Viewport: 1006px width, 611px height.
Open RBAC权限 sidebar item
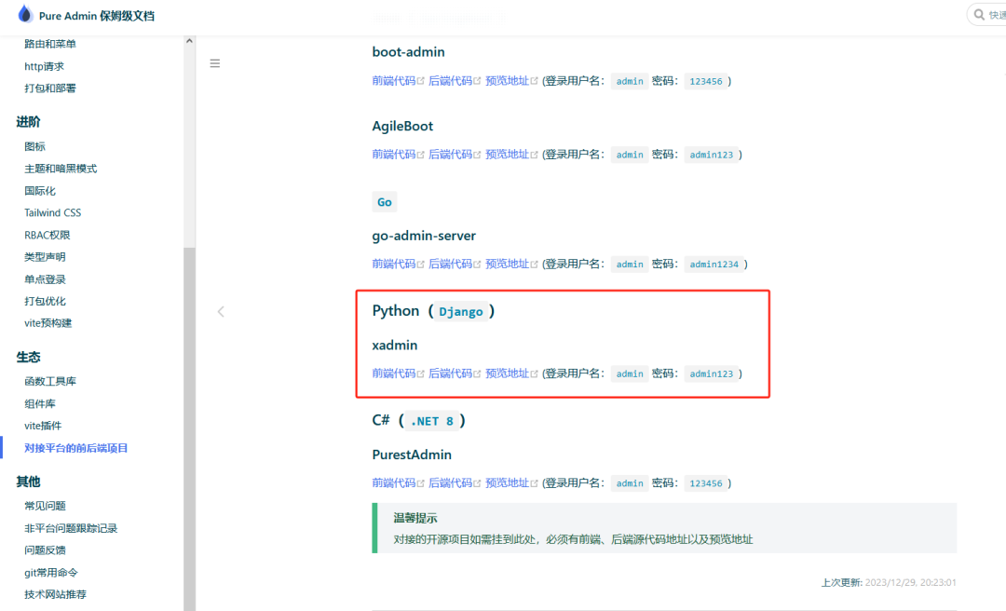pos(47,235)
